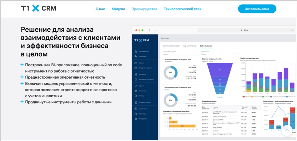Open Рабочий стол home icon in sidebar
The image size is (297, 141).
tap(136, 51)
